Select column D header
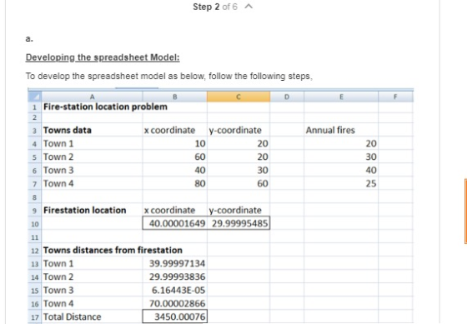The image size is (467, 324). pyautogui.click(x=287, y=97)
